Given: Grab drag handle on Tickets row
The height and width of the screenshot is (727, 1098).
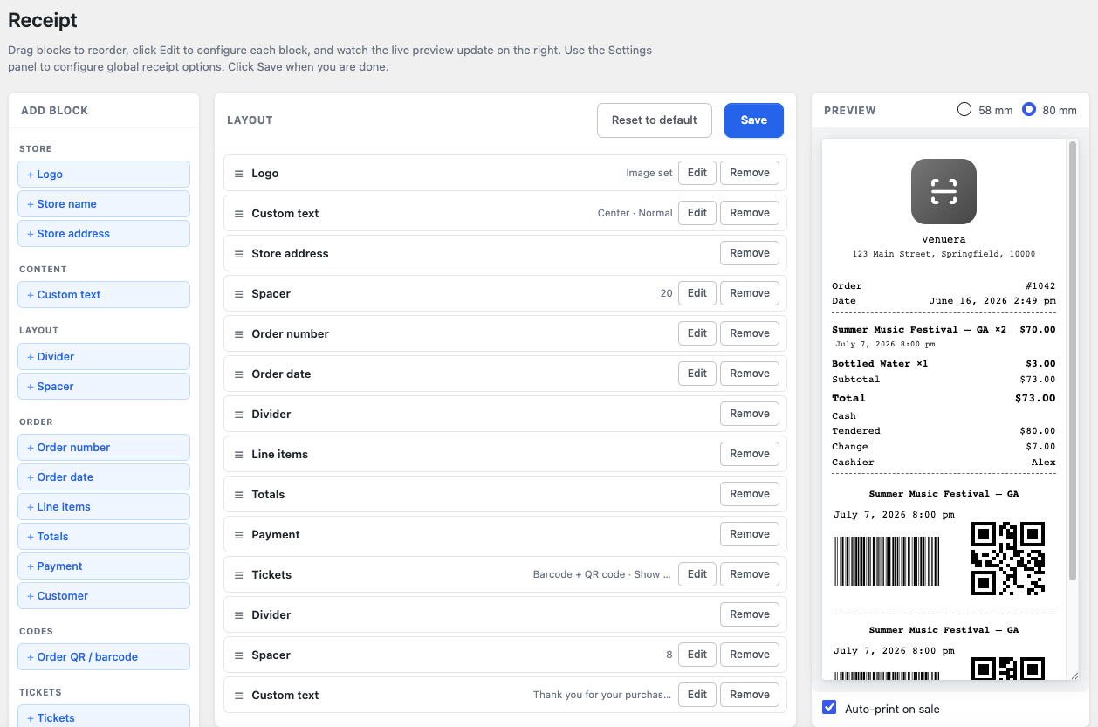Looking at the screenshot, I should 238,575.
